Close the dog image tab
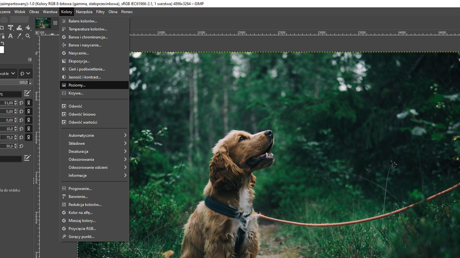 pos(55,23)
